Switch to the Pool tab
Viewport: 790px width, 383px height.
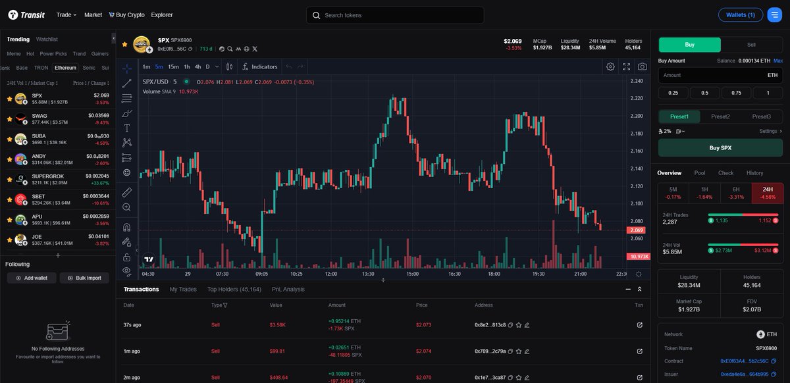click(x=700, y=173)
